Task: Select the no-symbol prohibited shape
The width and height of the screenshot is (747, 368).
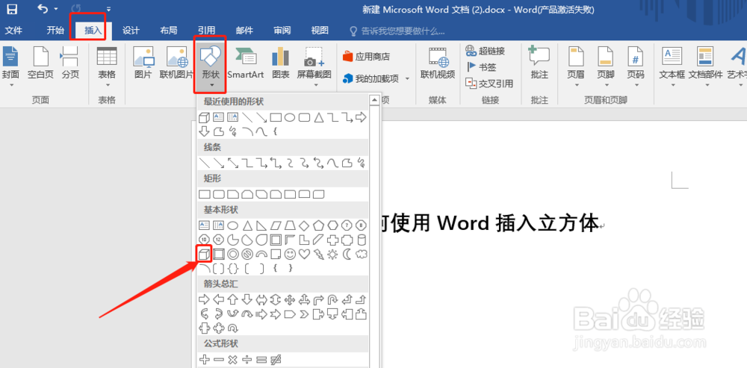Action: [x=247, y=255]
